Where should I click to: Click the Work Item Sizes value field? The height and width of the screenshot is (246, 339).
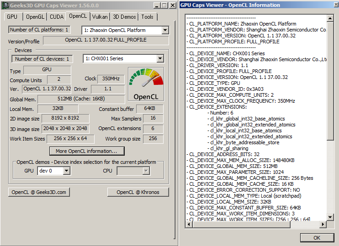[70, 139]
